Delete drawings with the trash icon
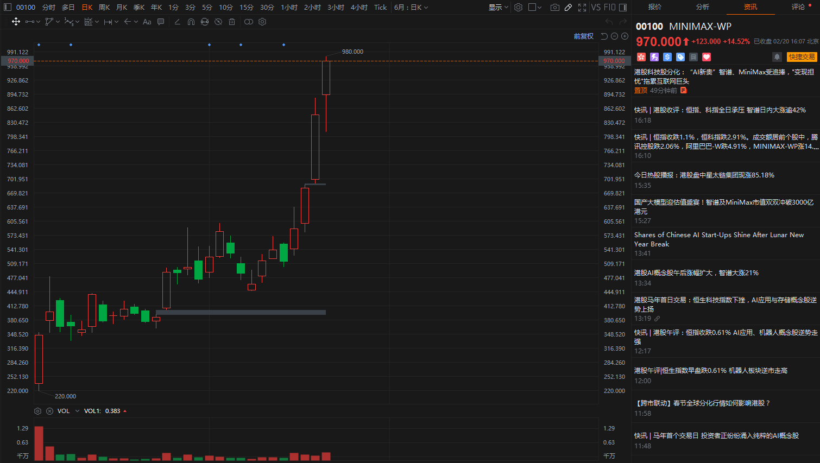 [x=232, y=22]
